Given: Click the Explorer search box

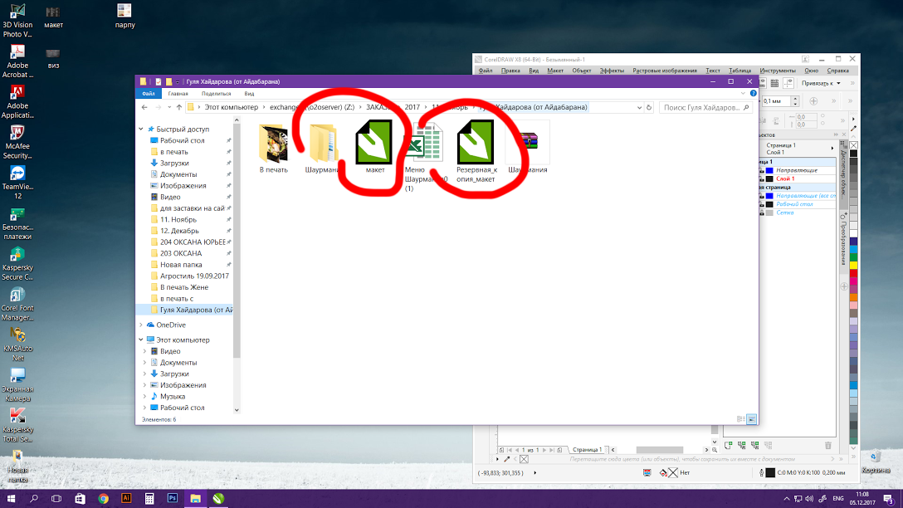Looking at the screenshot, I should tap(705, 107).
